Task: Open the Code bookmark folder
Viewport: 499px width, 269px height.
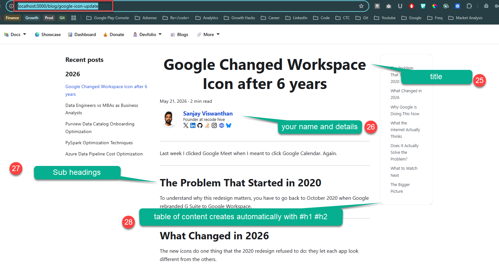Action: click(321, 18)
